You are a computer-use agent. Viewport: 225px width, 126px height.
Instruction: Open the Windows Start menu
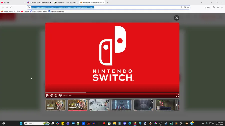tap(21, 123)
